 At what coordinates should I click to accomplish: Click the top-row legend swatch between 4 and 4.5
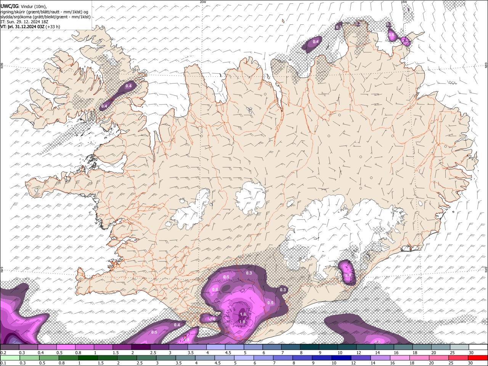(x=216, y=347)
